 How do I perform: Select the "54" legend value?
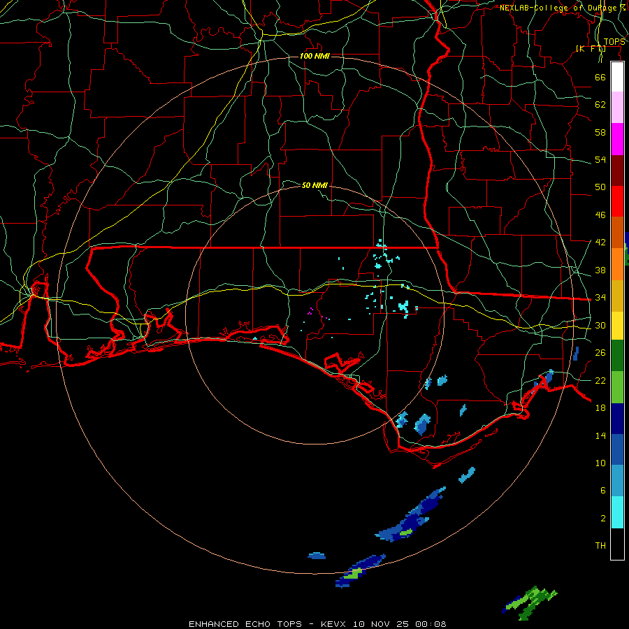click(x=600, y=159)
